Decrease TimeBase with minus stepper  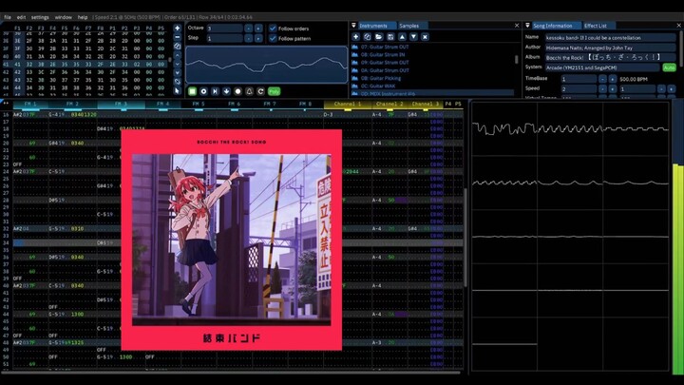(602, 79)
